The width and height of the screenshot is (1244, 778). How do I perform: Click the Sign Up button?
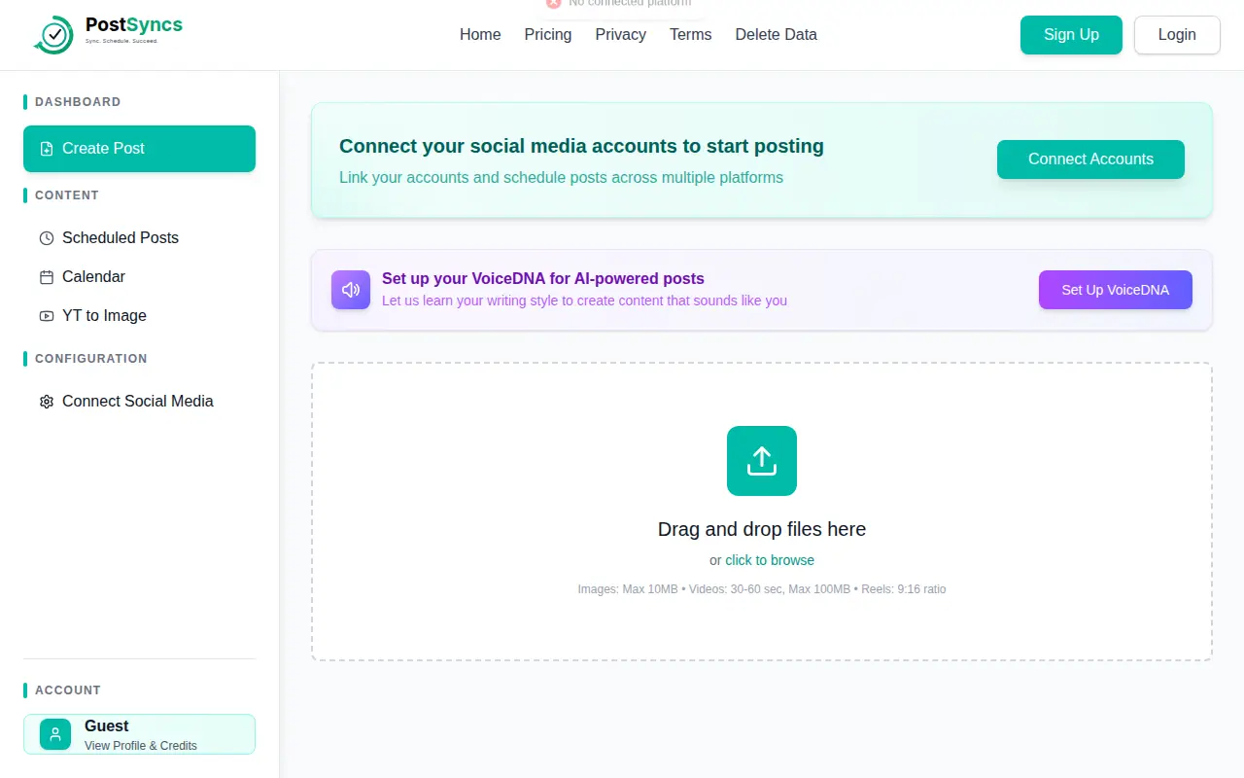click(1071, 35)
